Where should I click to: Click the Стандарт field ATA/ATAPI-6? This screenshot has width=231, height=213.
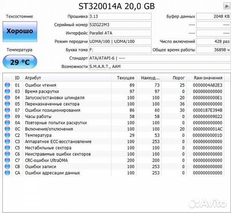(160, 58)
